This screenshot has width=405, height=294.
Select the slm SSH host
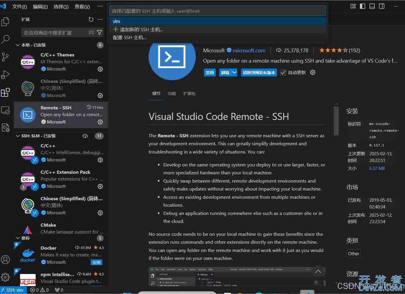coord(218,21)
